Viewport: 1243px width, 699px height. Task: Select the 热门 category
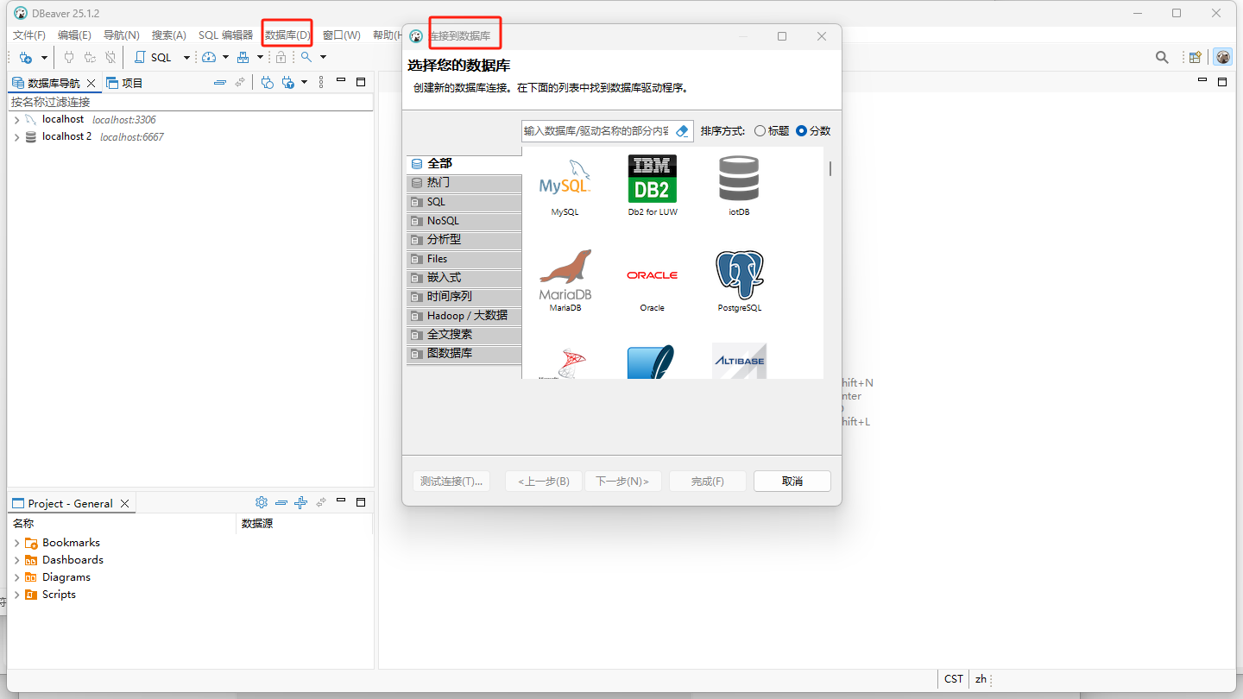(464, 183)
